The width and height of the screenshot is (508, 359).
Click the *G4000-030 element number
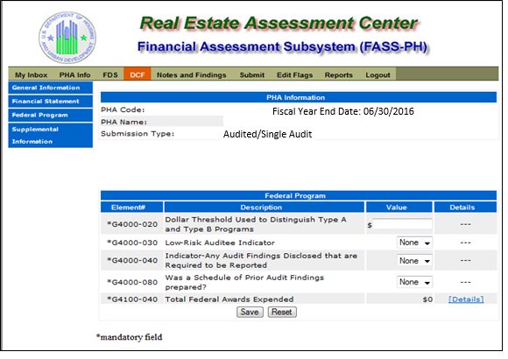pos(132,243)
